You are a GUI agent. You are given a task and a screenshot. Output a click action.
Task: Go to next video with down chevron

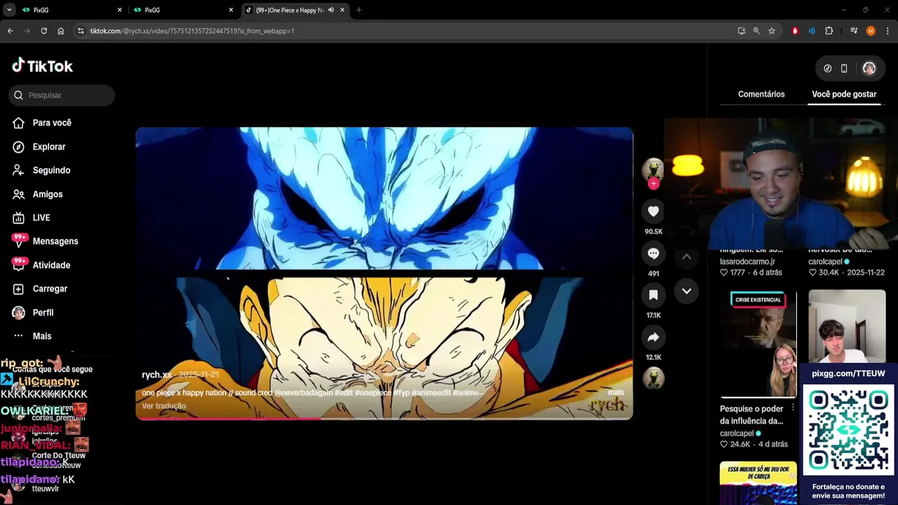(x=687, y=291)
